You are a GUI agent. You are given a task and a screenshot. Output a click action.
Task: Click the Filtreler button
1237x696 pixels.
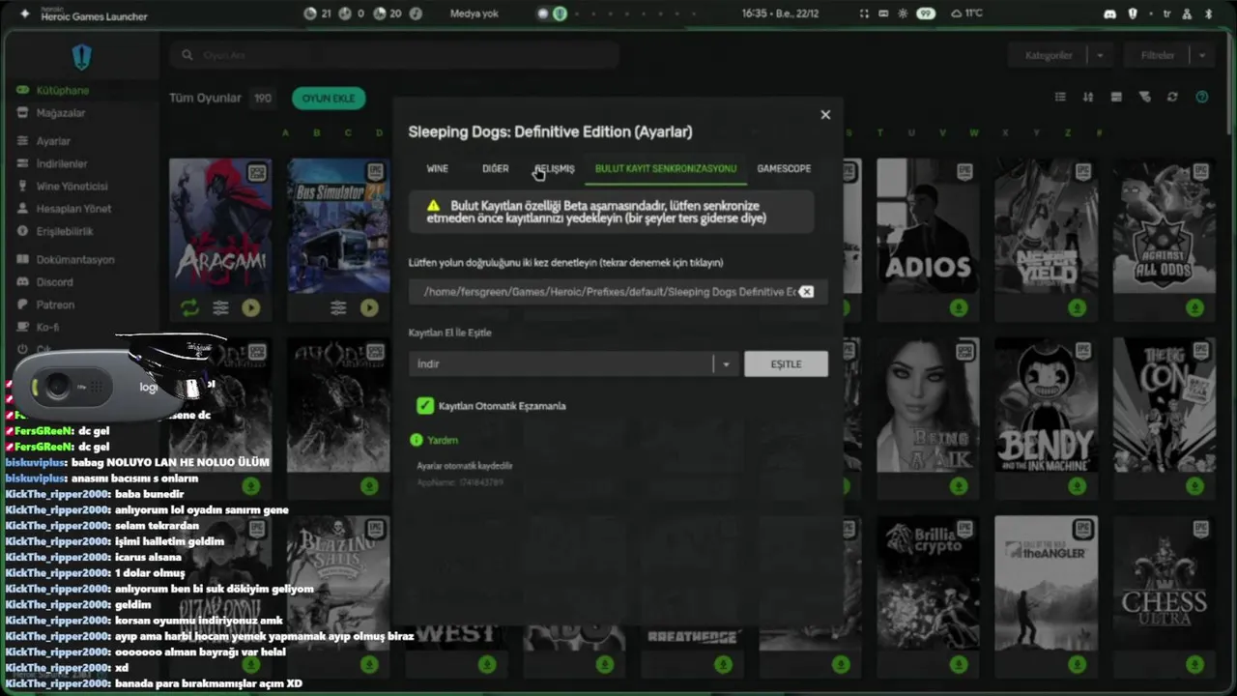tap(1157, 55)
